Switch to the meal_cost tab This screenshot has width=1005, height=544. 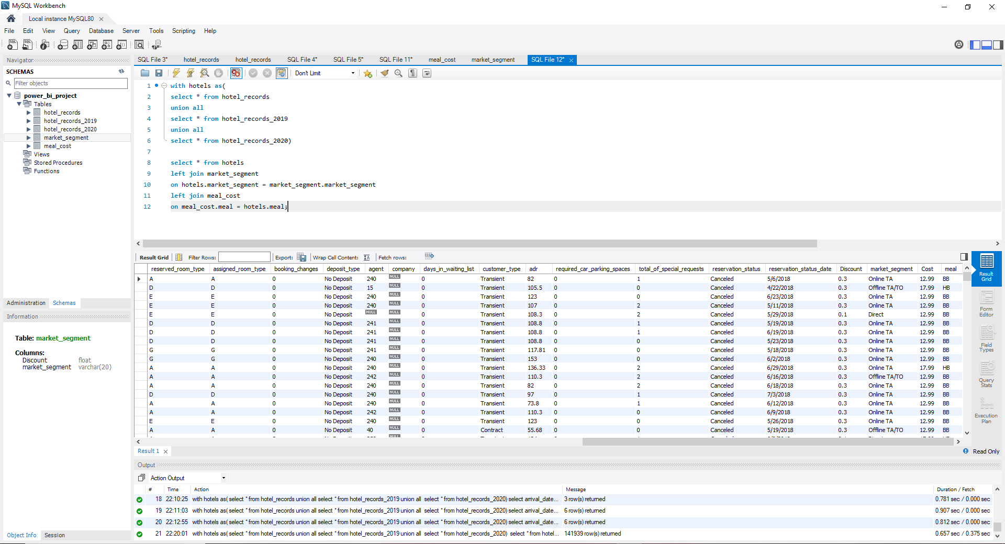tap(441, 60)
